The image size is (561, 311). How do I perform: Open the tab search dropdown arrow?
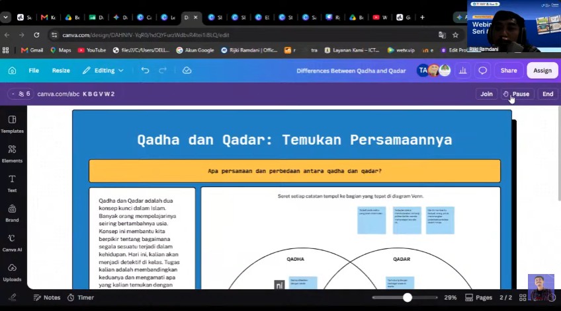click(6, 17)
